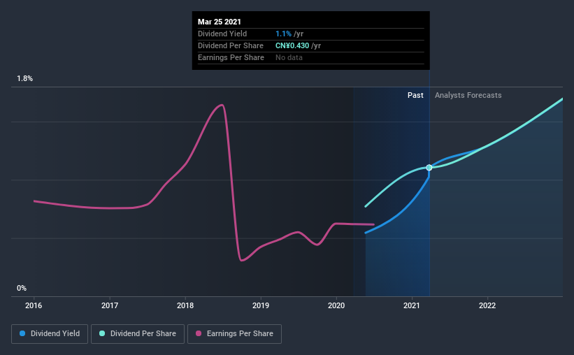This screenshot has height=355, width=574.
Task: Select the 2019 x-axis label
Action: [x=261, y=305]
